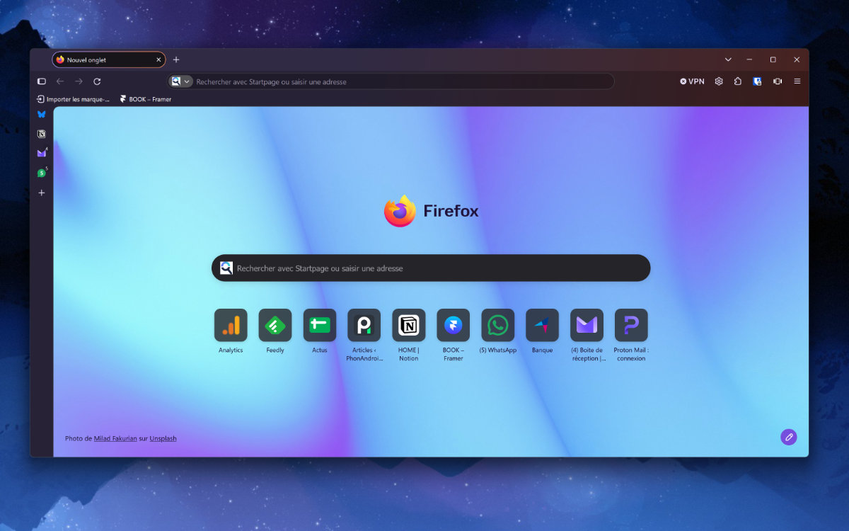Open green WhatsApp sidebar icon
The height and width of the screenshot is (531, 849).
(42, 173)
